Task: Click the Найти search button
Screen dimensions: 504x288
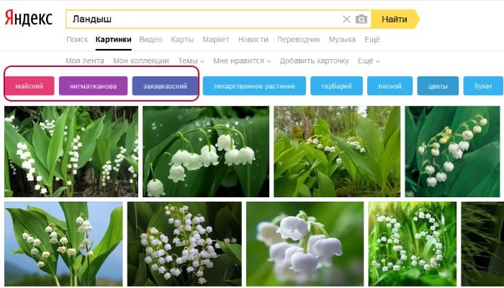Action: [395, 19]
